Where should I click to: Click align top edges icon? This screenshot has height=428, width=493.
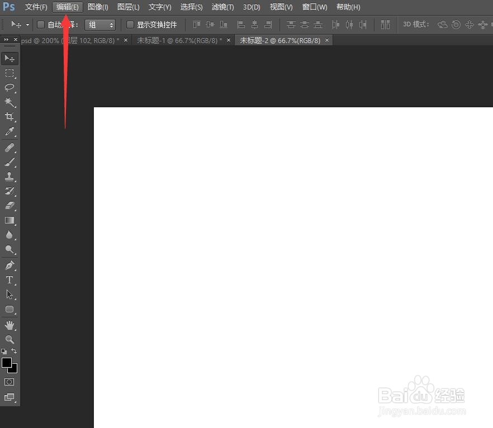pos(197,25)
